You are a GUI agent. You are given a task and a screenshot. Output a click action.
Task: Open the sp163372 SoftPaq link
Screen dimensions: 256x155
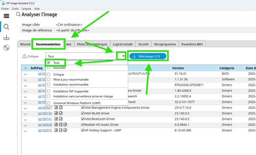(45, 131)
